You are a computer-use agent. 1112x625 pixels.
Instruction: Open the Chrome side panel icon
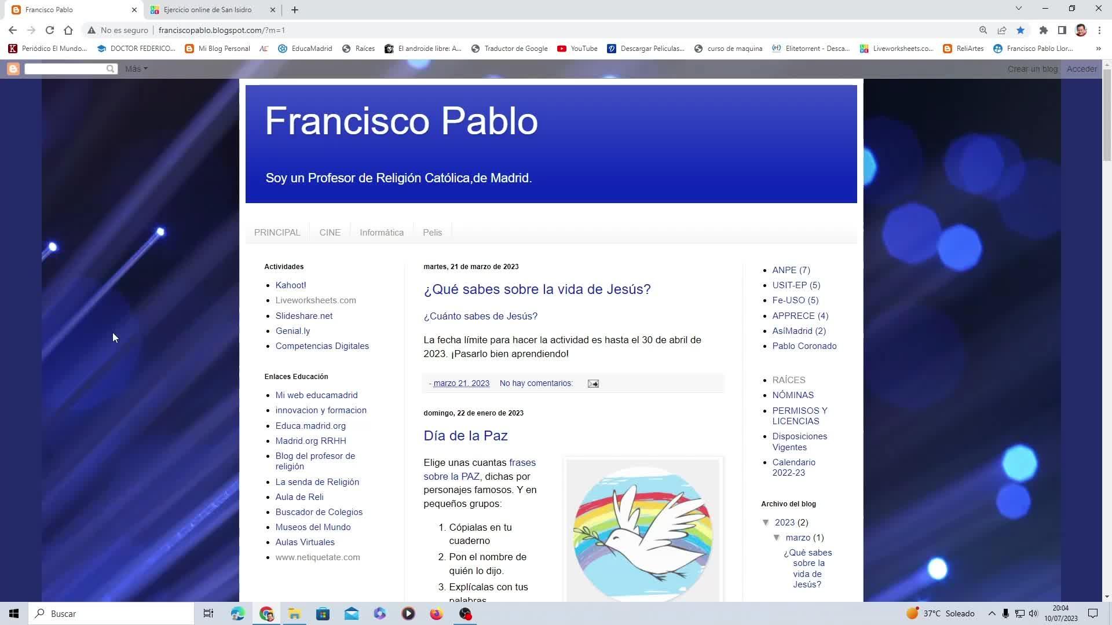[x=1062, y=30]
